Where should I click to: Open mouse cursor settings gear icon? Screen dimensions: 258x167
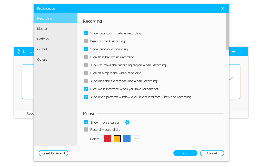(127, 122)
